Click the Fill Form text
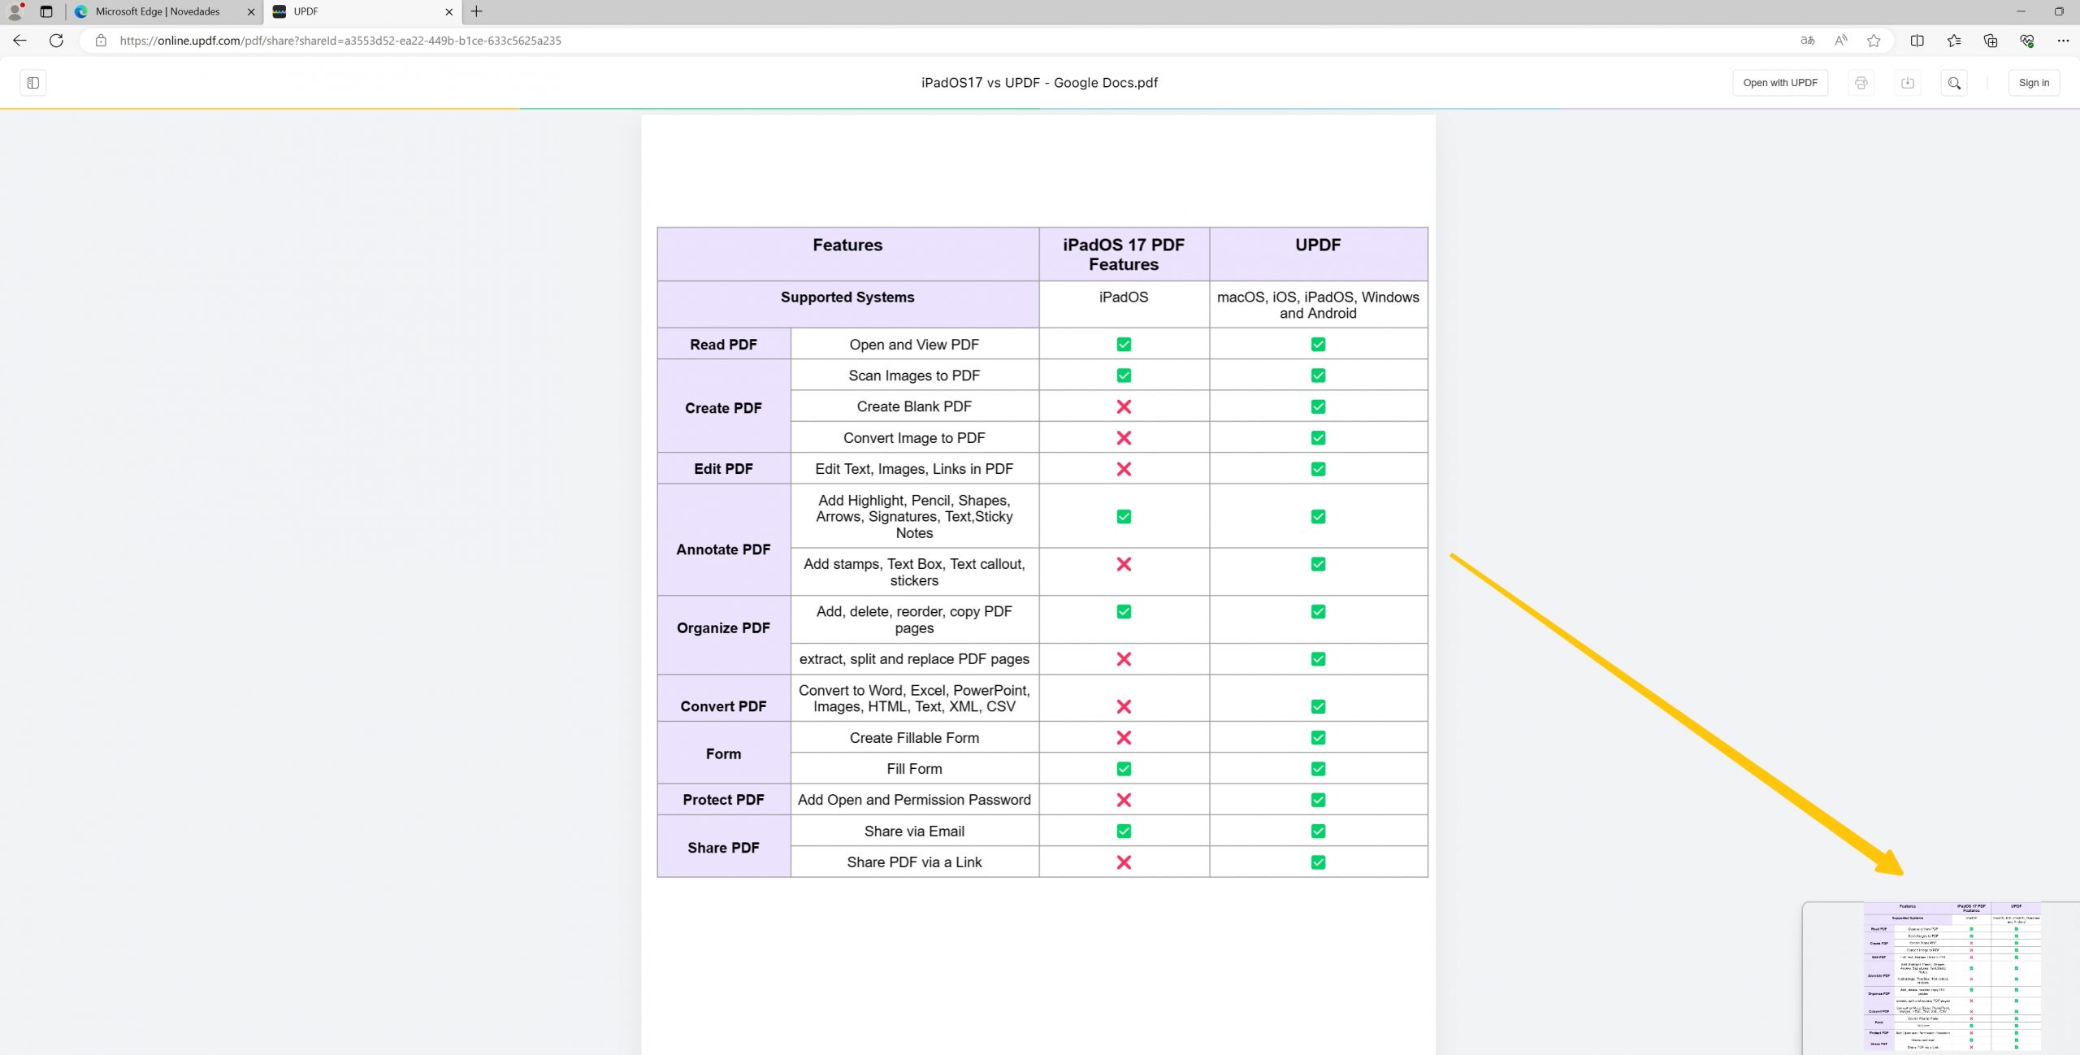 tap(914, 769)
